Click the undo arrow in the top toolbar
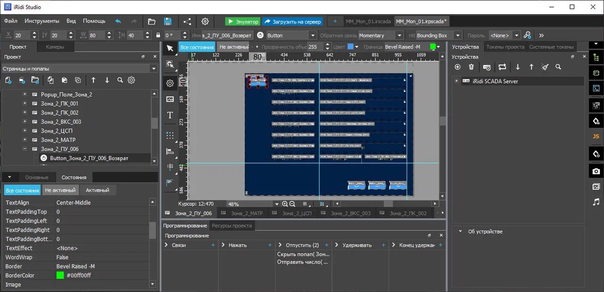The height and width of the screenshot is (292, 604). tap(118, 21)
